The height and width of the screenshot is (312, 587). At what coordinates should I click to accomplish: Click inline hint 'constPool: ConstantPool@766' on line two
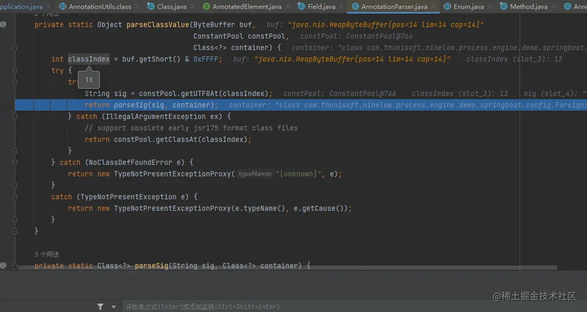[x=356, y=36]
